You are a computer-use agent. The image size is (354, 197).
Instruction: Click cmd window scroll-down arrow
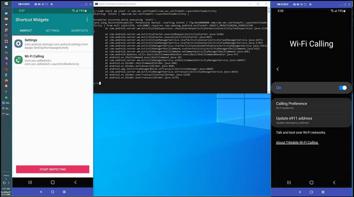click(x=269, y=92)
